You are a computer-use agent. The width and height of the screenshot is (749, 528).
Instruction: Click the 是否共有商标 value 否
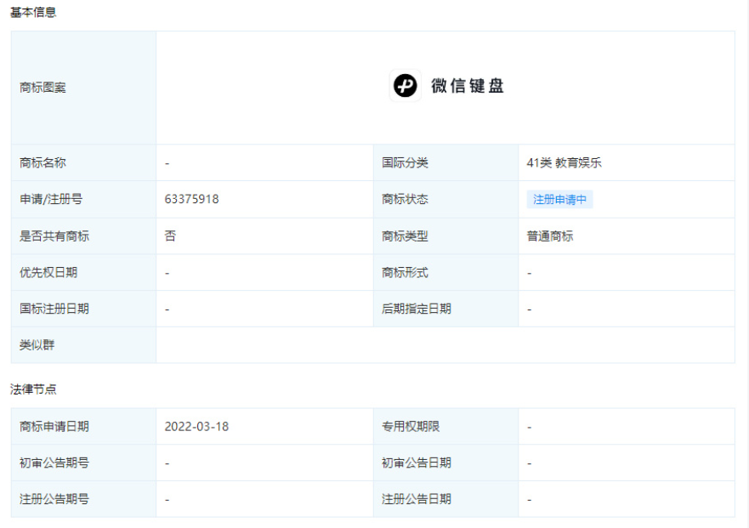(x=167, y=235)
